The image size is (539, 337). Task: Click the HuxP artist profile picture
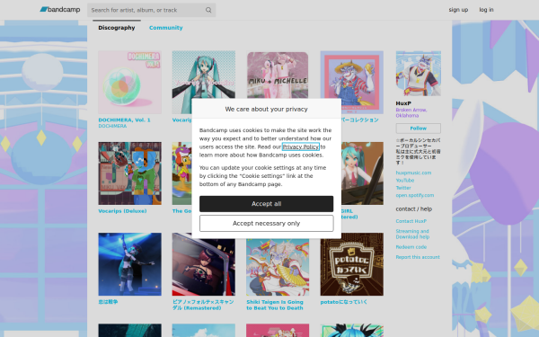coord(419,74)
